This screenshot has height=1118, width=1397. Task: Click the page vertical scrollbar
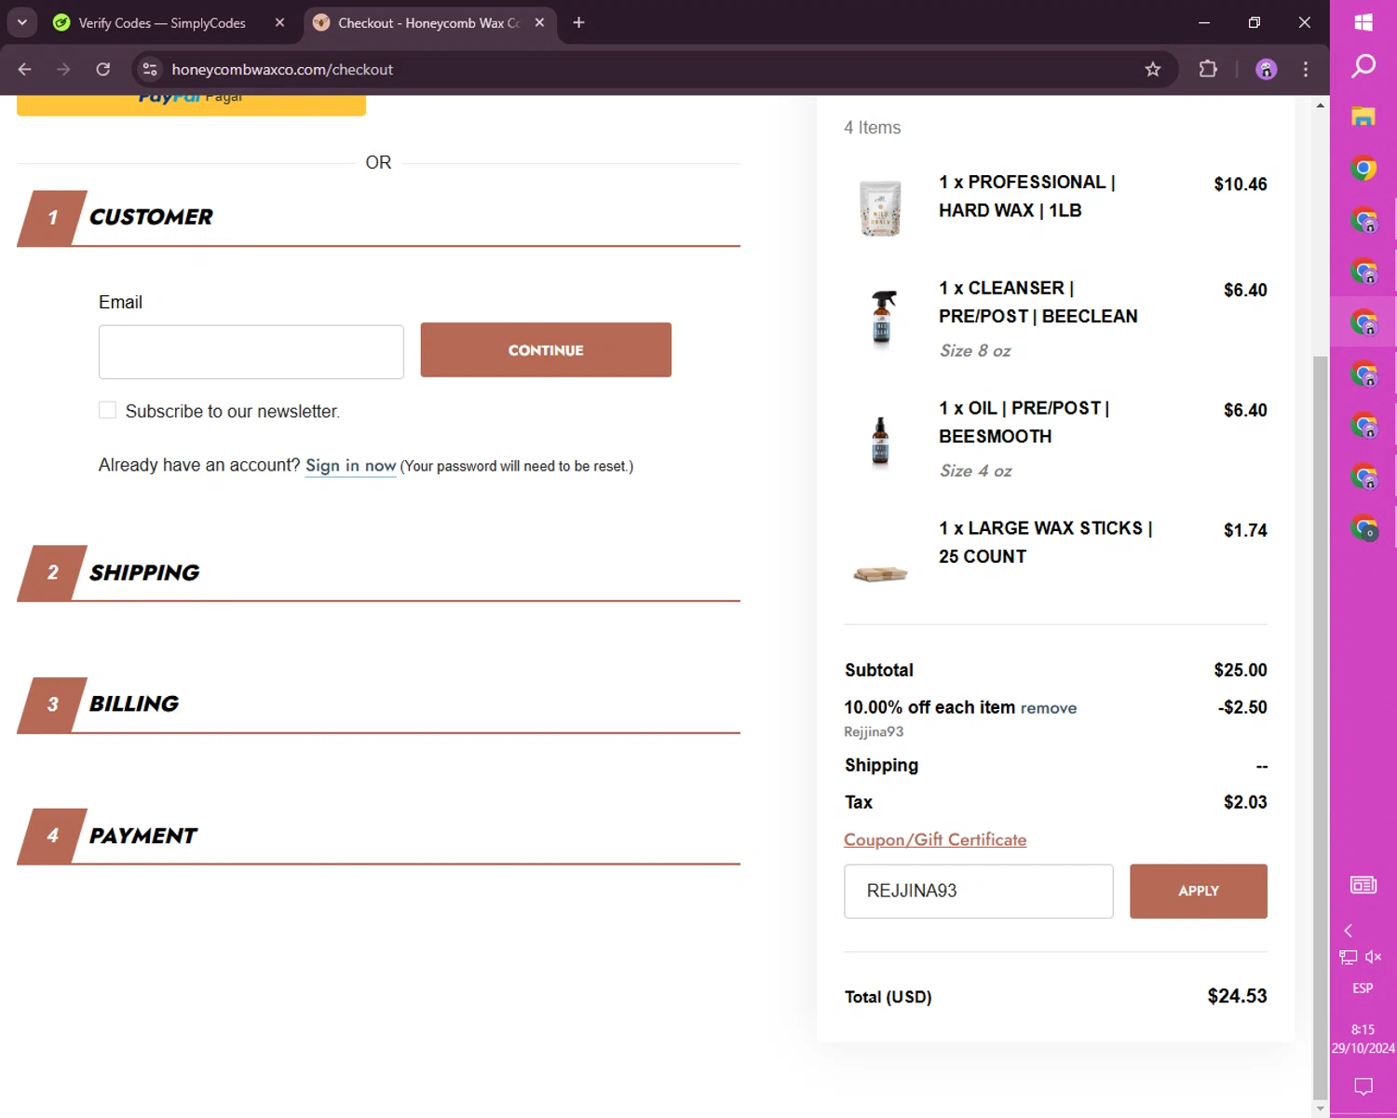(1320, 727)
